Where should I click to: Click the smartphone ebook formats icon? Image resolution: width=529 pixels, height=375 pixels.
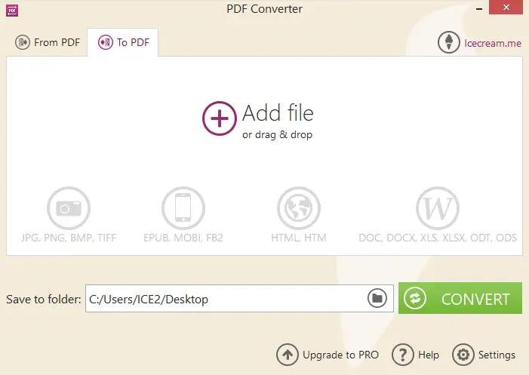pos(183,208)
